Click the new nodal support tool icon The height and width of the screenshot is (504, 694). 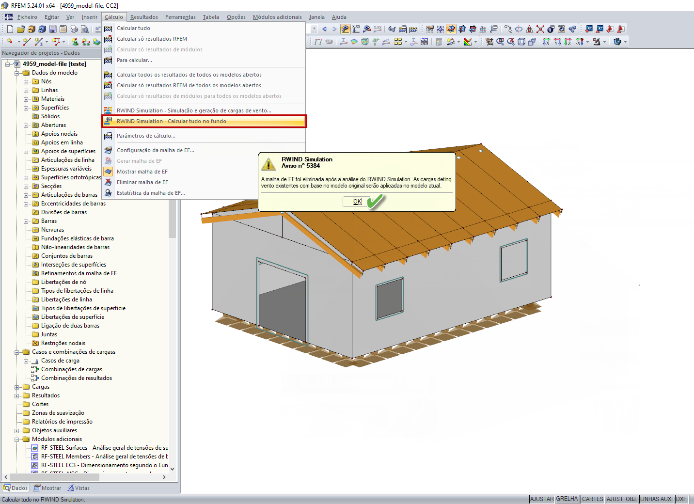click(x=75, y=42)
